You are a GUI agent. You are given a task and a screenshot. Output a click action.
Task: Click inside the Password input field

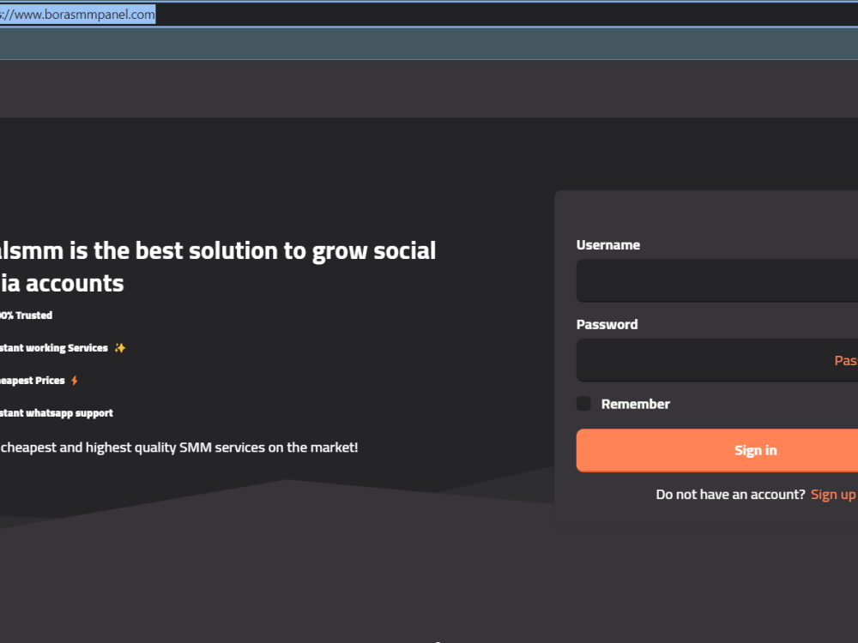686,360
